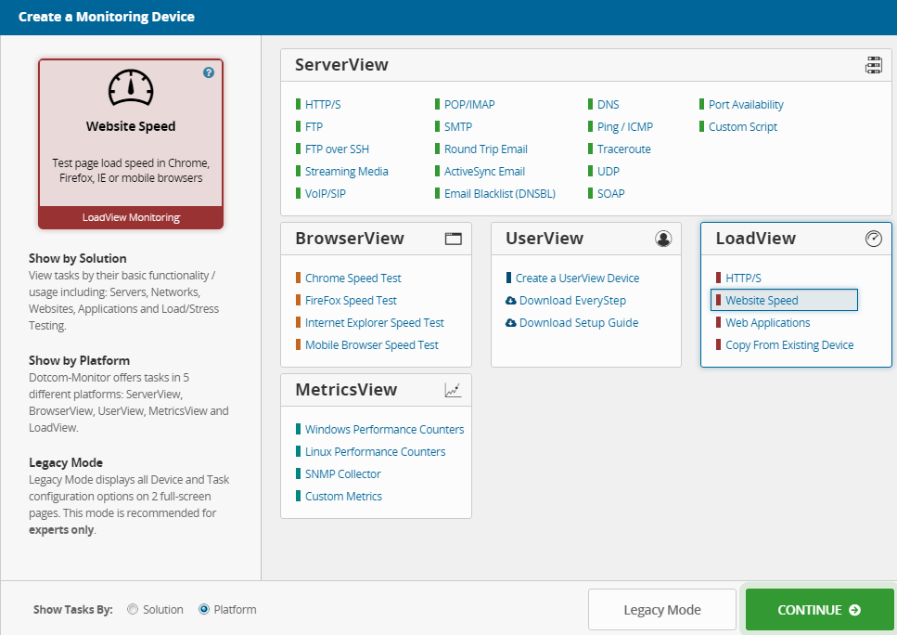This screenshot has width=897, height=635.
Task: Pick the SMTP task
Action: click(x=458, y=127)
